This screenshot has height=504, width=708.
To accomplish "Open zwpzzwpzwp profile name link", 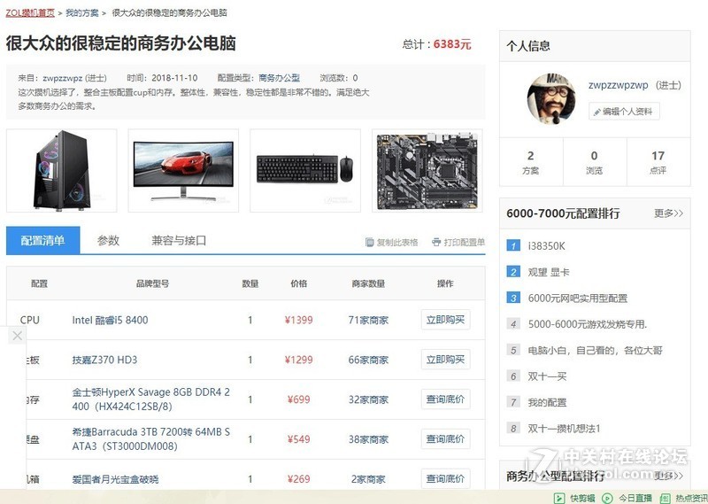I will point(618,85).
